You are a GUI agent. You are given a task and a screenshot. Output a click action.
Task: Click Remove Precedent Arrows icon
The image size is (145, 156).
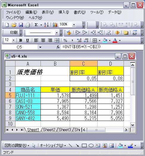coord(85,33)
